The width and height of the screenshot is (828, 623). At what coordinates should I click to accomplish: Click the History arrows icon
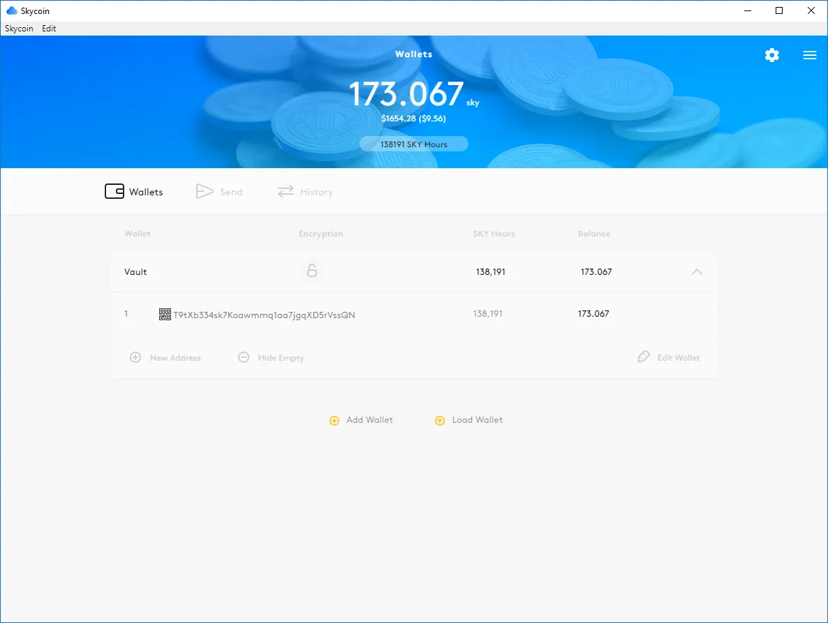(x=286, y=191)
